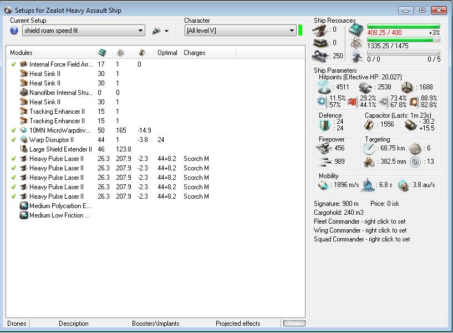Toggle the 10MN MicroWarpdrive active checkmark

(x=13, y=130)
